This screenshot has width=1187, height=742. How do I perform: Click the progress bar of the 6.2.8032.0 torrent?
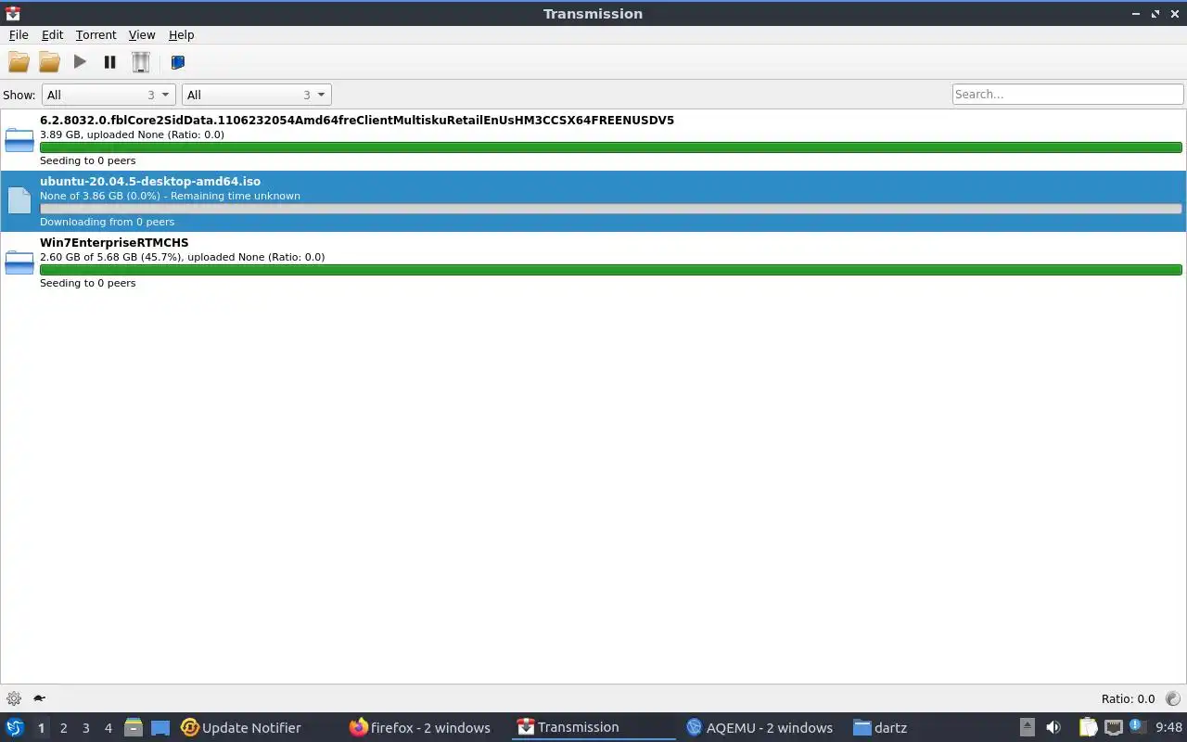point(611,147)
